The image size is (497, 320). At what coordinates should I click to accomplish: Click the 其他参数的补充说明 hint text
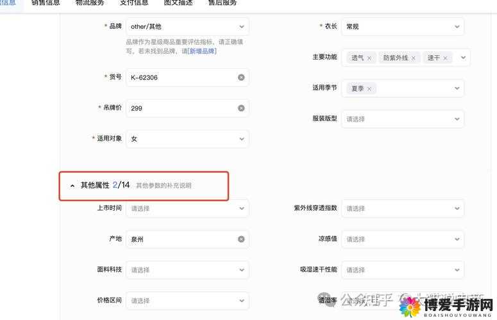pos(164,186)
